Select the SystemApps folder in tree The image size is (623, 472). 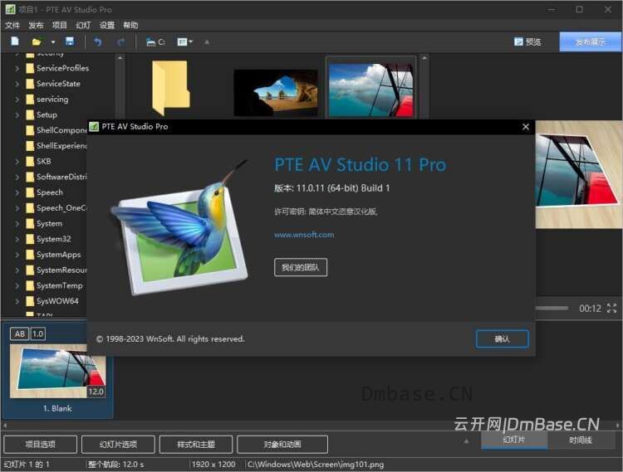point(58,255)
